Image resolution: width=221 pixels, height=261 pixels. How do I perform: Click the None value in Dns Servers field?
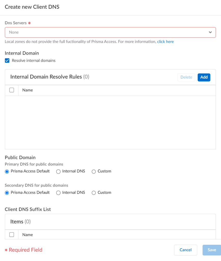(x=14, y=32)
